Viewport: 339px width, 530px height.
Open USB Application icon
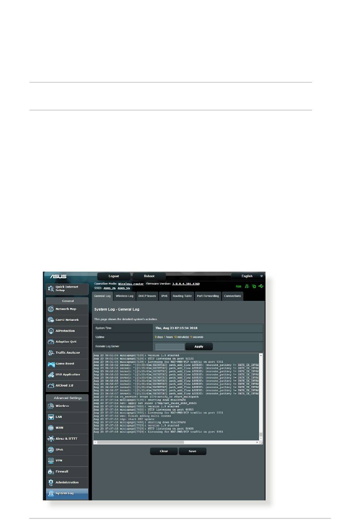point(51,375)
